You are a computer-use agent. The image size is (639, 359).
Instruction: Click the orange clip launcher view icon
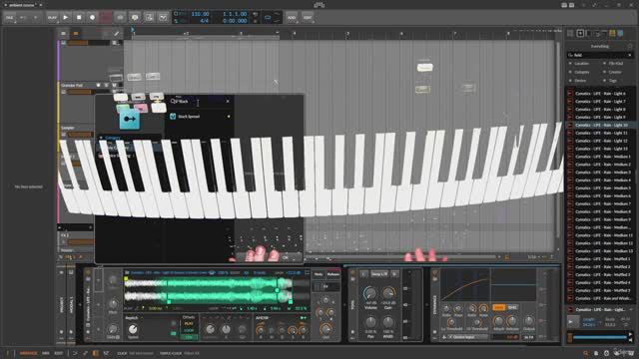[76, 33]
